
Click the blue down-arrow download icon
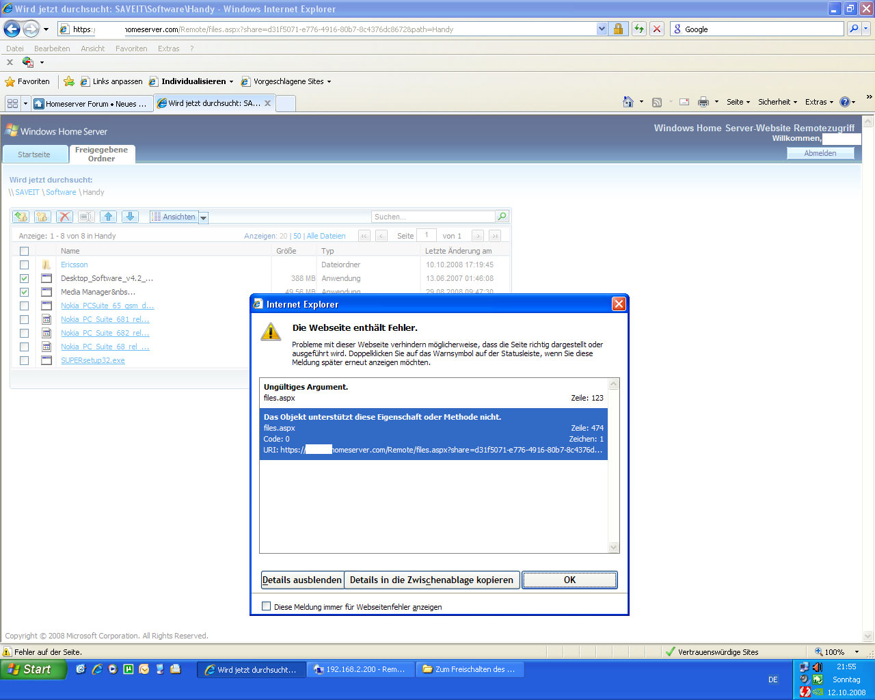[130, 217]
